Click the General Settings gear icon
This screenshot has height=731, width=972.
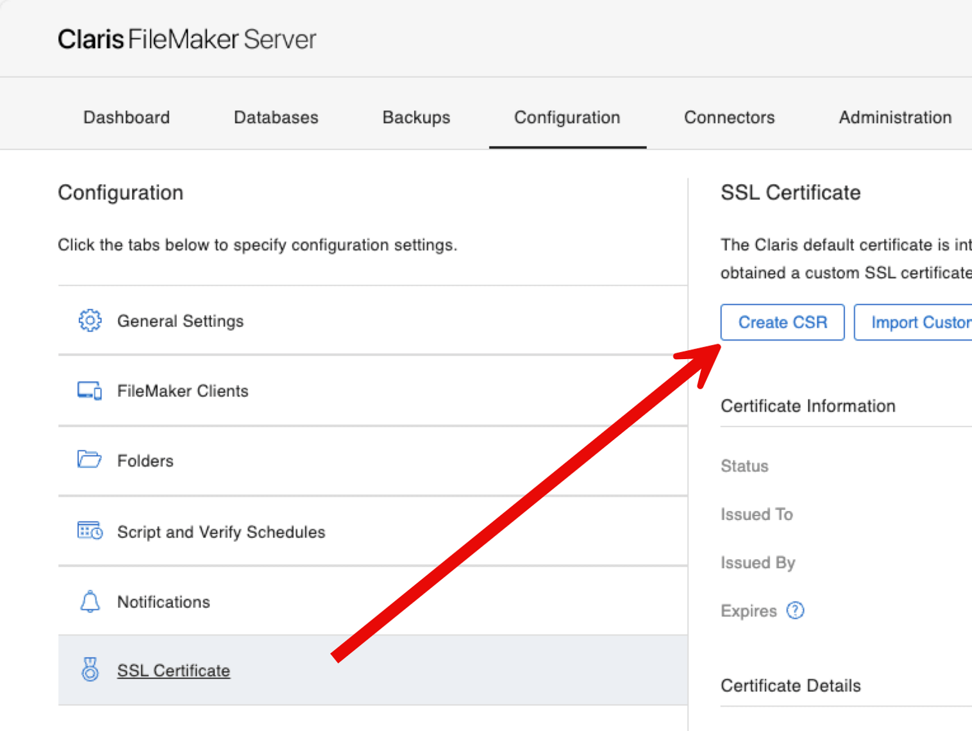(x=90, y=321)
